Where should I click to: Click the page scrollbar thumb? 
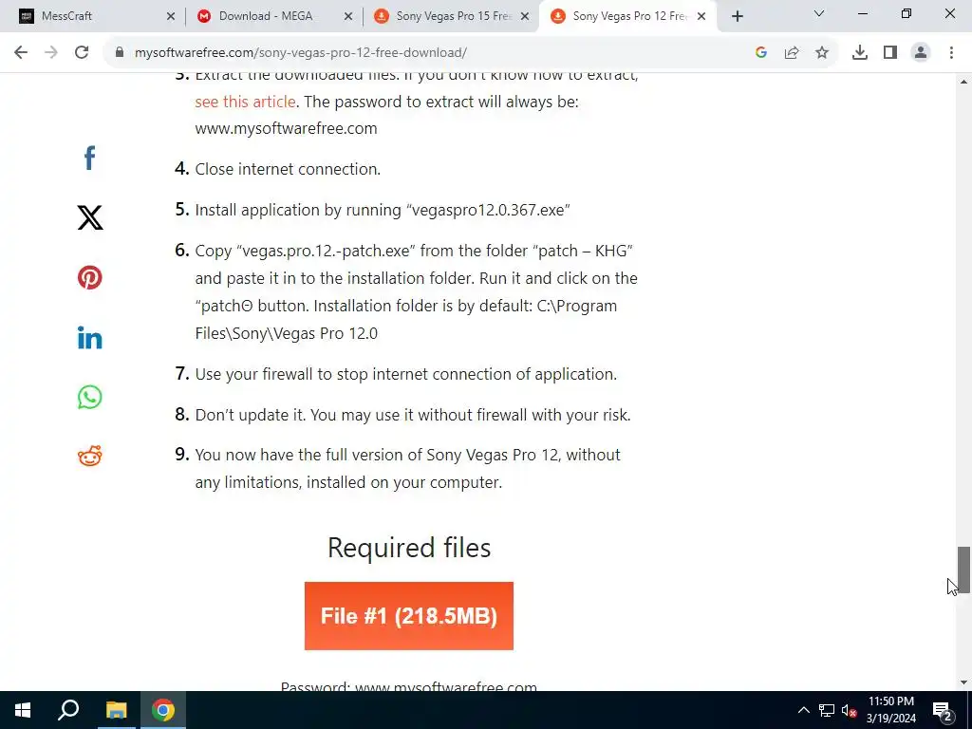(963, 570)
